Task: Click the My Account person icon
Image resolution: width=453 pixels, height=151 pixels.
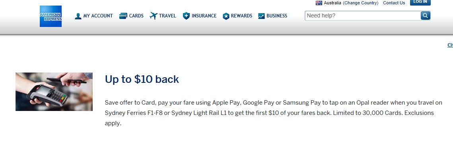Action: coord(78,16)
